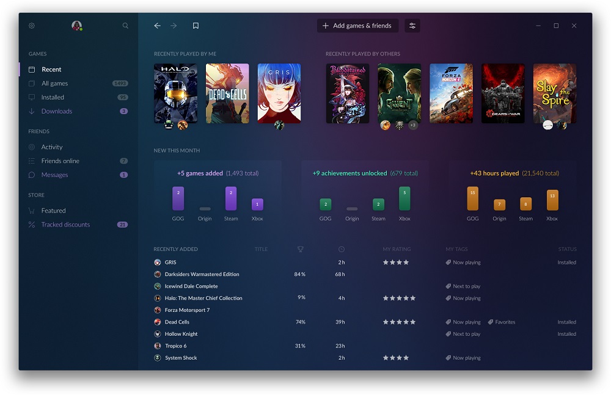Open the user profile avatar
Screen dimensions: 611x395
point(77,26)
